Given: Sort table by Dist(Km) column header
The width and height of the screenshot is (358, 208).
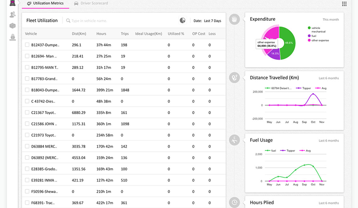Looking at the screenshot, I should point(79,34).
